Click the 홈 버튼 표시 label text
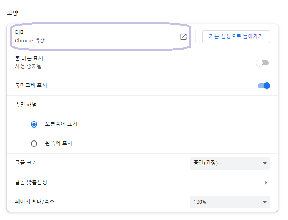 [29, 58]
